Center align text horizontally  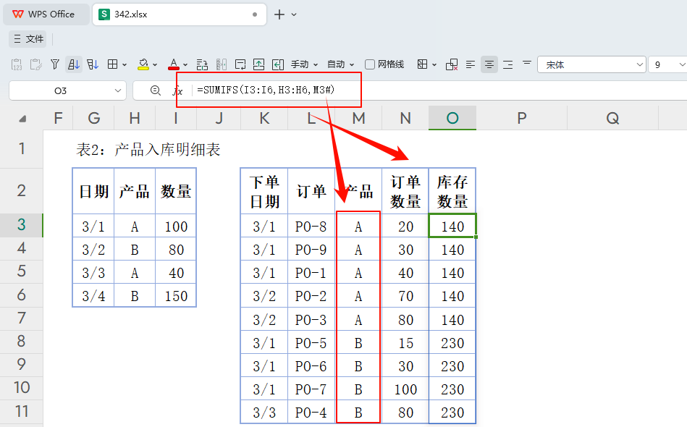click(x=489, y=65)
